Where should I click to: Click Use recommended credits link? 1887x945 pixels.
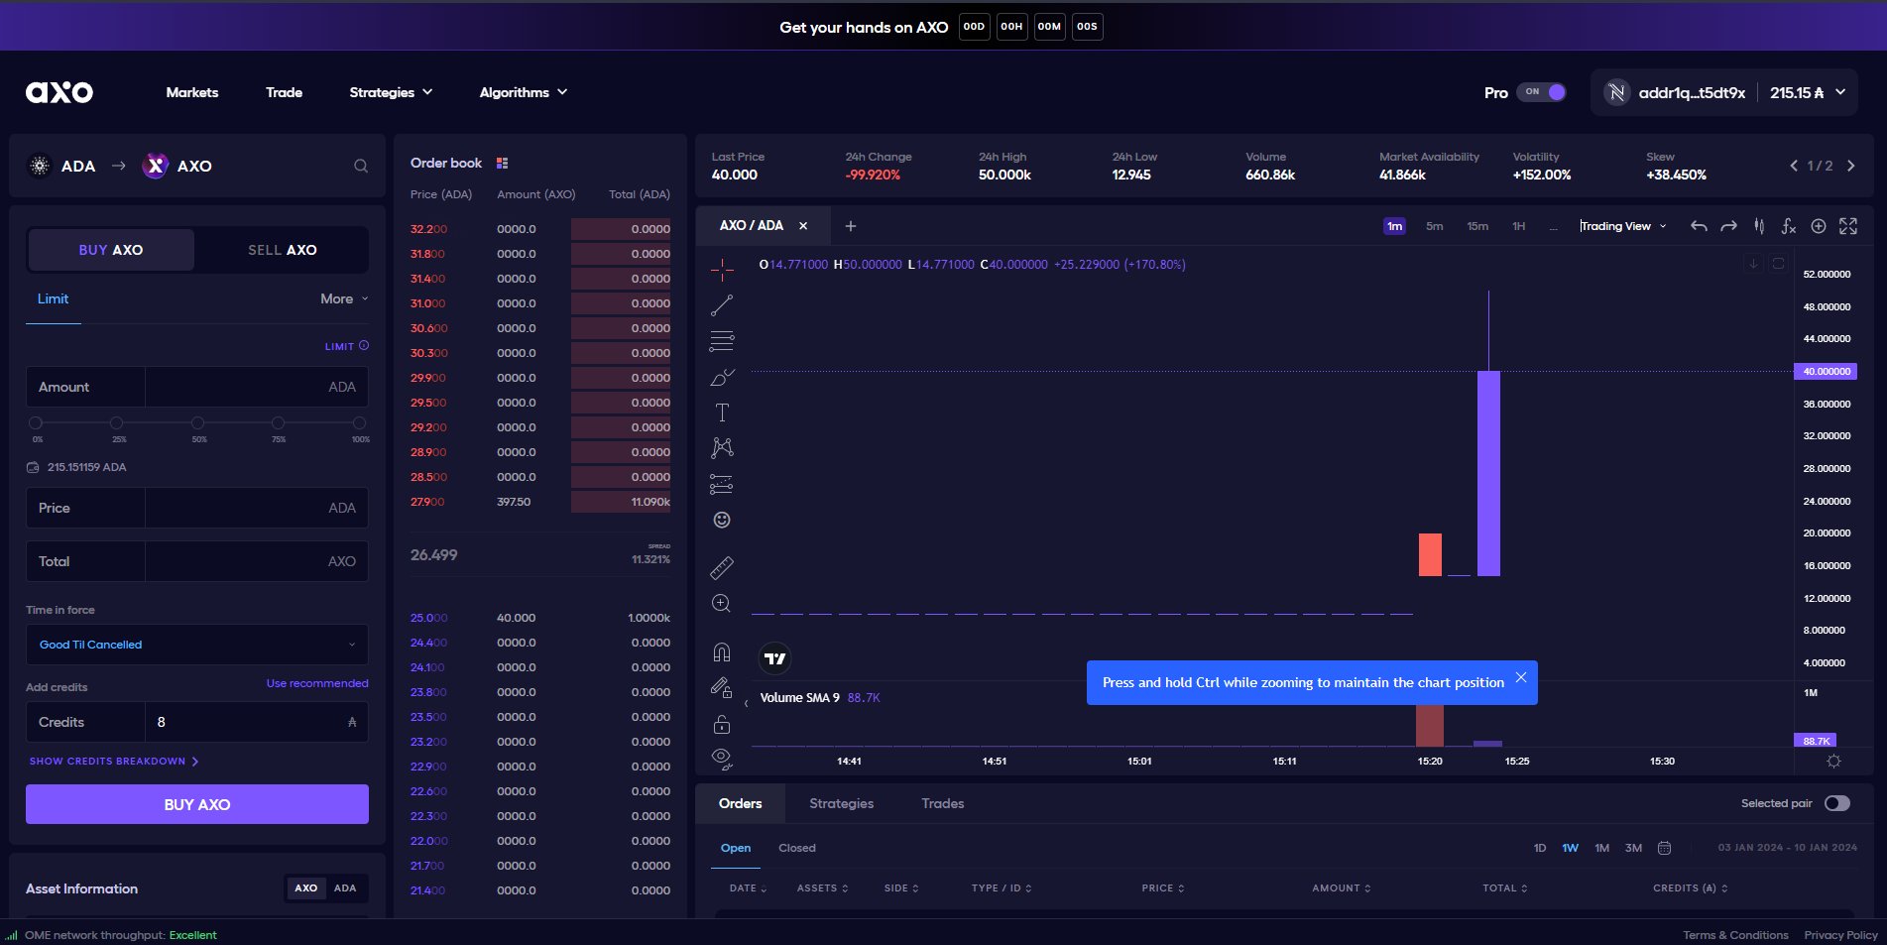point(317,683)
